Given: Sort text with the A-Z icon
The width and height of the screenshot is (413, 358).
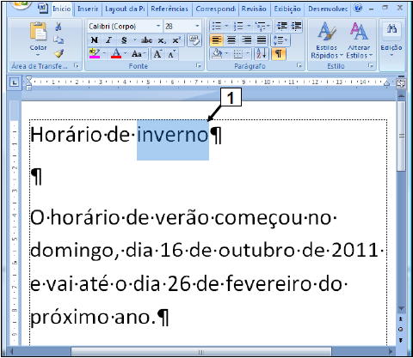Looking at the screenshot, I should coord(261,53).
